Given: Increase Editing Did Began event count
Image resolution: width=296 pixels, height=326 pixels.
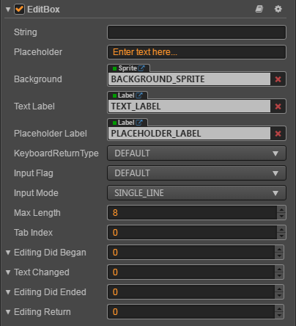Looking at the screenshot, I should click(x=279, y=249).
